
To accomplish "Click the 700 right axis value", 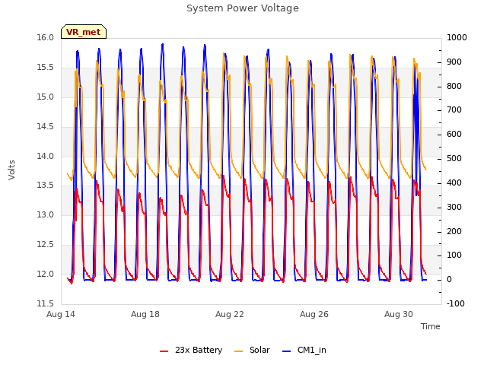I will tap(454, 109).
